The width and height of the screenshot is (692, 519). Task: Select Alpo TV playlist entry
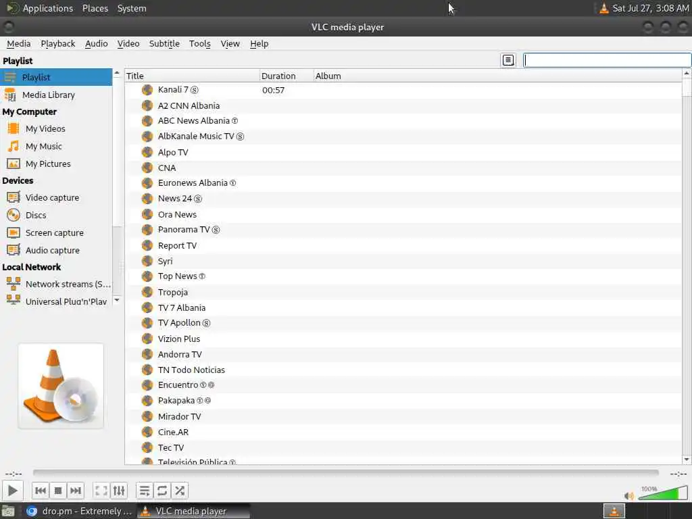(x=403, y=152)
